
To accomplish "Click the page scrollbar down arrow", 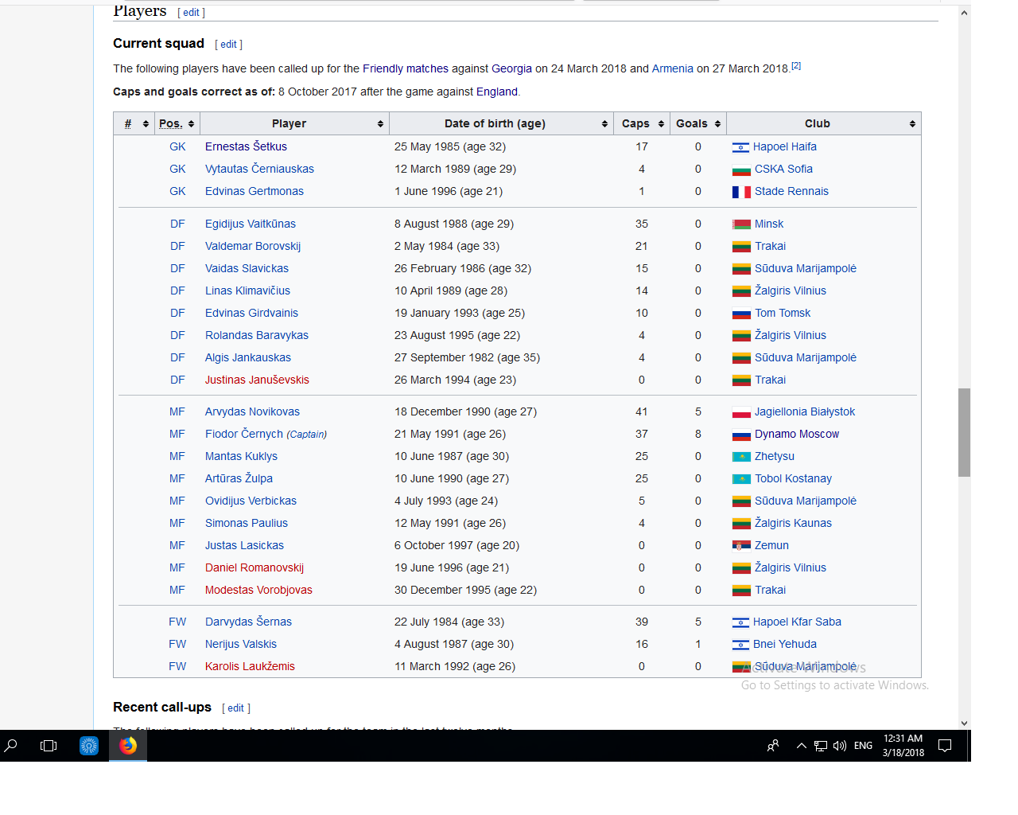I will click(965, 723).
